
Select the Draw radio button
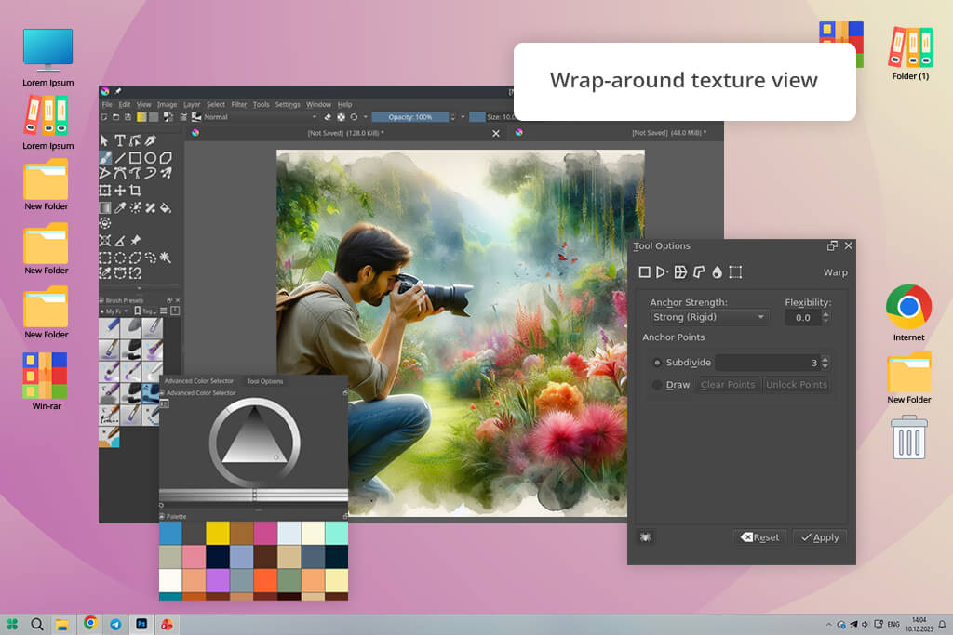click(657, 385)
